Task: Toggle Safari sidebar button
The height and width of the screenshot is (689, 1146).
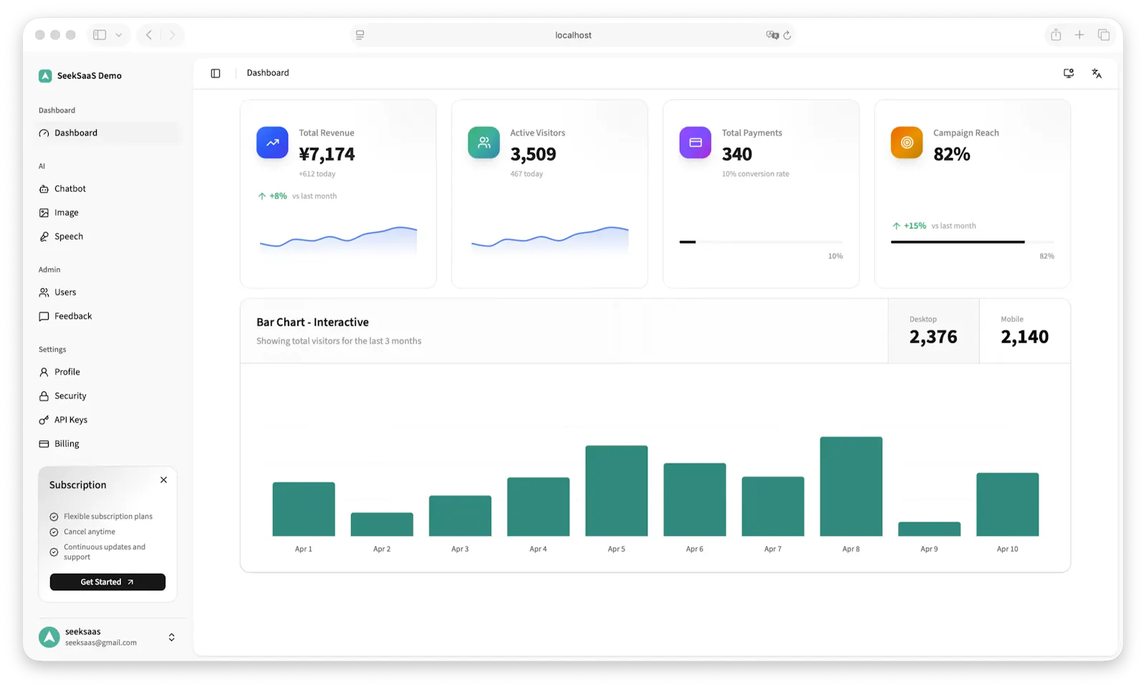Action: 100,35
